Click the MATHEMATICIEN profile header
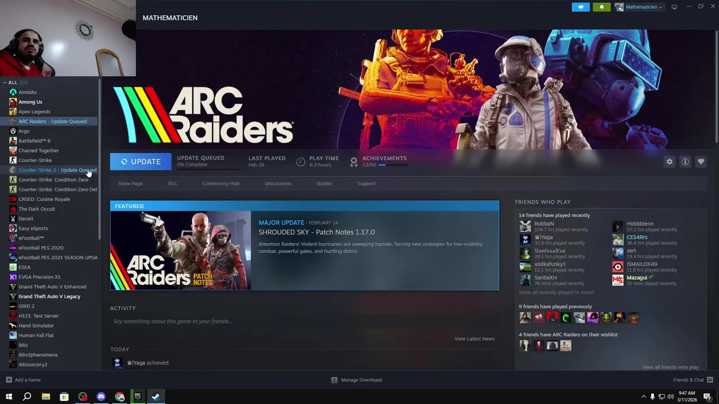Viewport: 719px width, 404px height. click(170, 18)
